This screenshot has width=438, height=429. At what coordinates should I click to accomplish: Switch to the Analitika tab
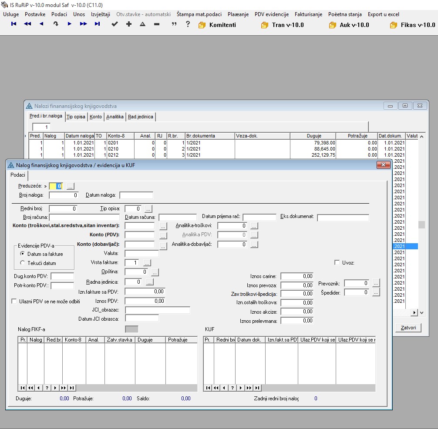coord(115,117)
